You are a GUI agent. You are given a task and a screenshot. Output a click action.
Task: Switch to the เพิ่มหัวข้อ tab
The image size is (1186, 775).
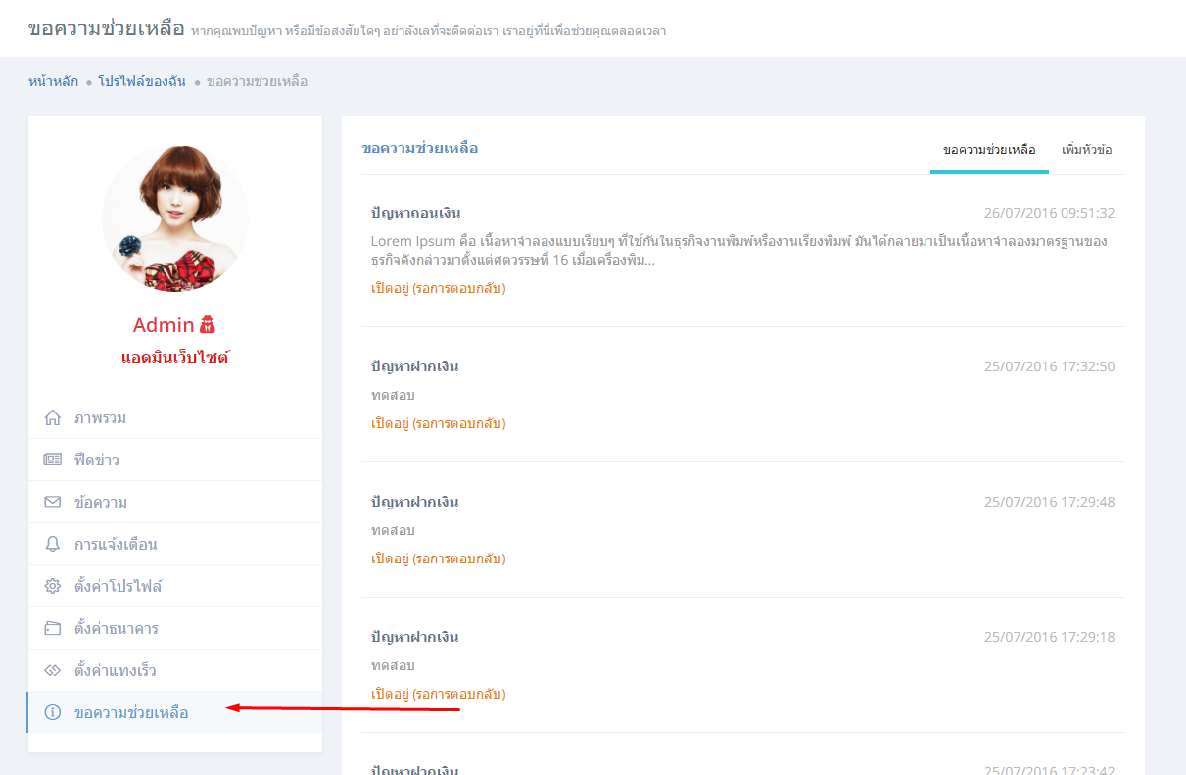(x=1086, y=151)
